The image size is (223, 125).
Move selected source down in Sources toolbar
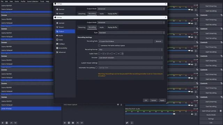(x=82, y=123)
